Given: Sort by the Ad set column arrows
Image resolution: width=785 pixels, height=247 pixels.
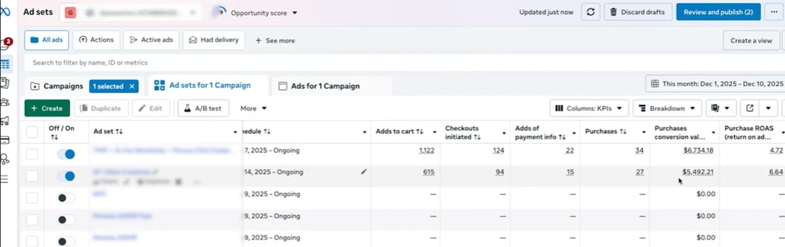Looking at the screenshot, I should click(x=120, y=132).
